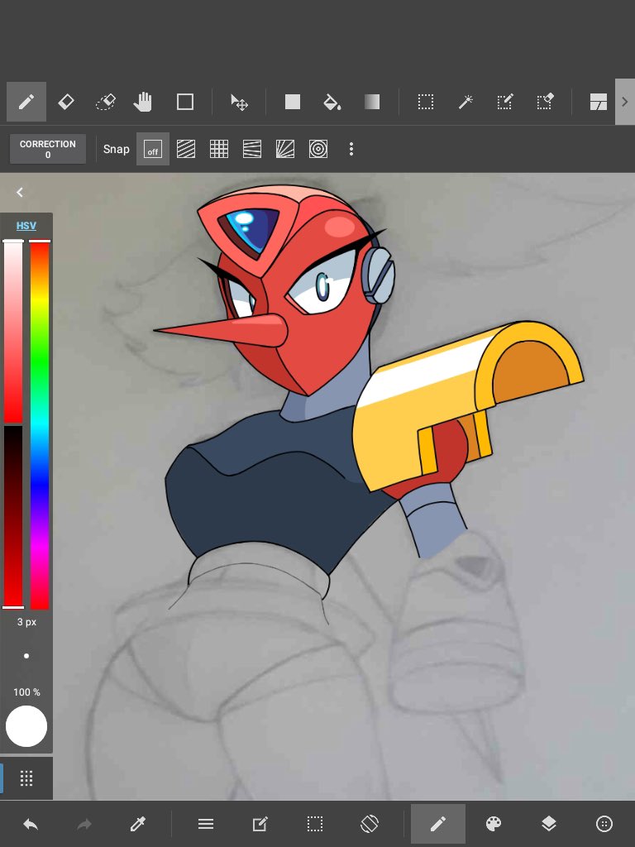Image resolution: width=635 pixels, height=847 pixels.
Task: Collapse the side color panel arrow
Action: 20,192
